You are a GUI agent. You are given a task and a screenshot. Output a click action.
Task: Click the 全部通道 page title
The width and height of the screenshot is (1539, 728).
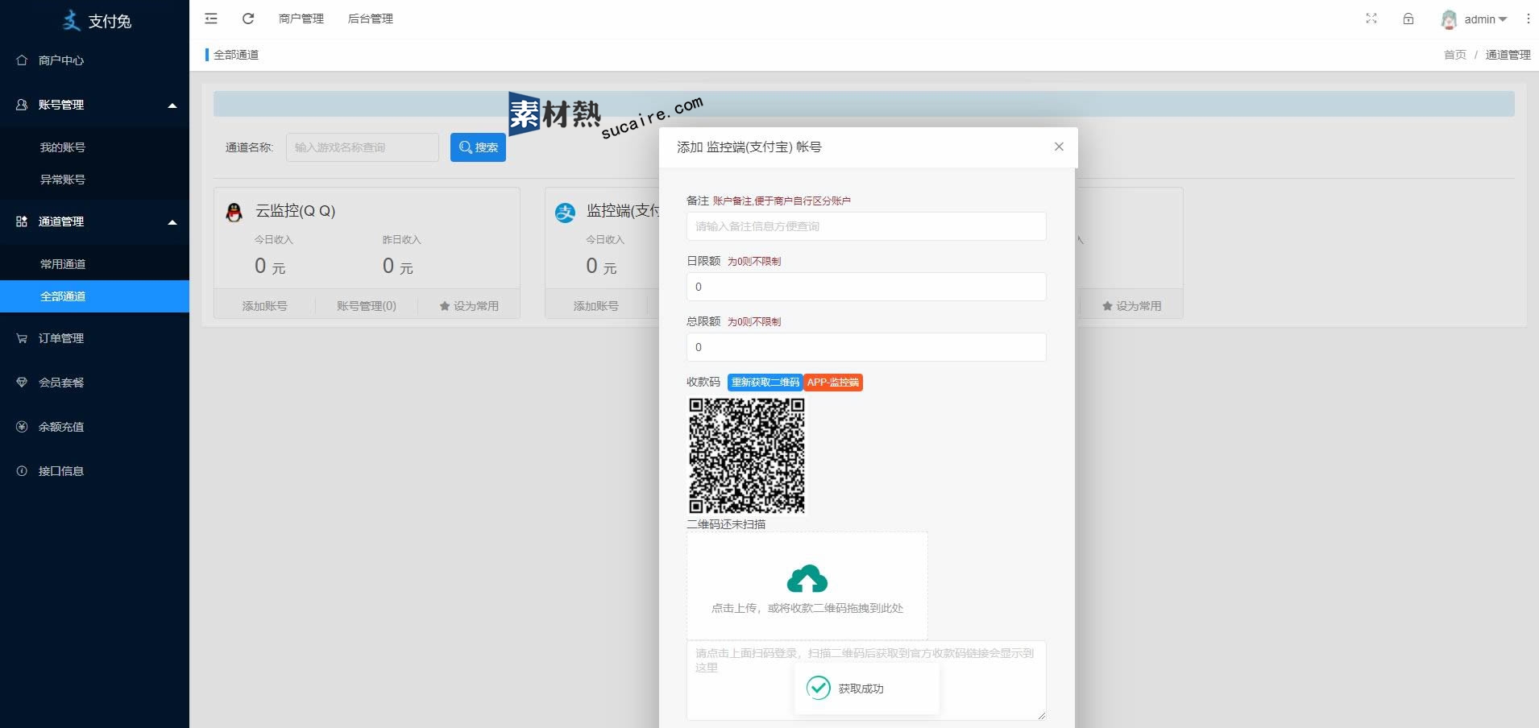click(236, 55)
